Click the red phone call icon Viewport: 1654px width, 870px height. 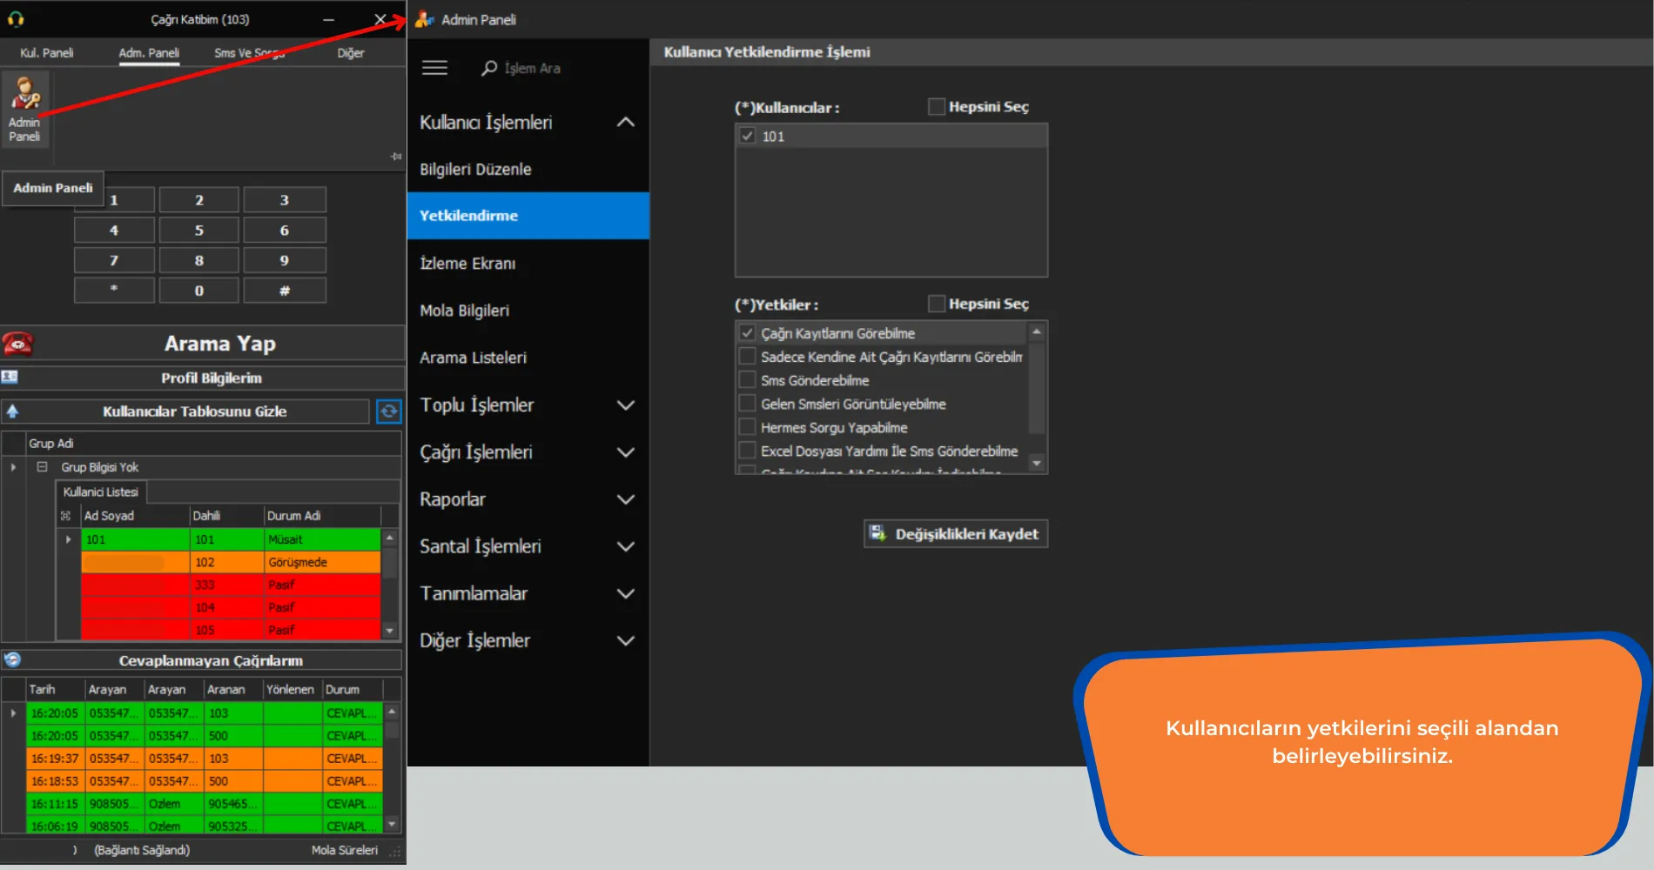tap(17, 344)
